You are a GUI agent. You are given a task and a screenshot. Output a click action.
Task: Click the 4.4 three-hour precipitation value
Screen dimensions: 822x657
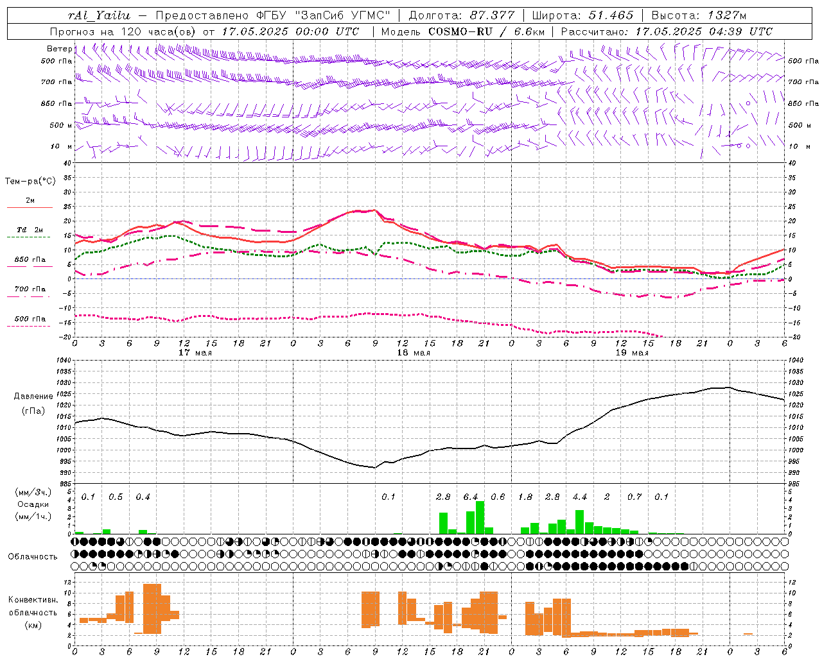(580, 497)
